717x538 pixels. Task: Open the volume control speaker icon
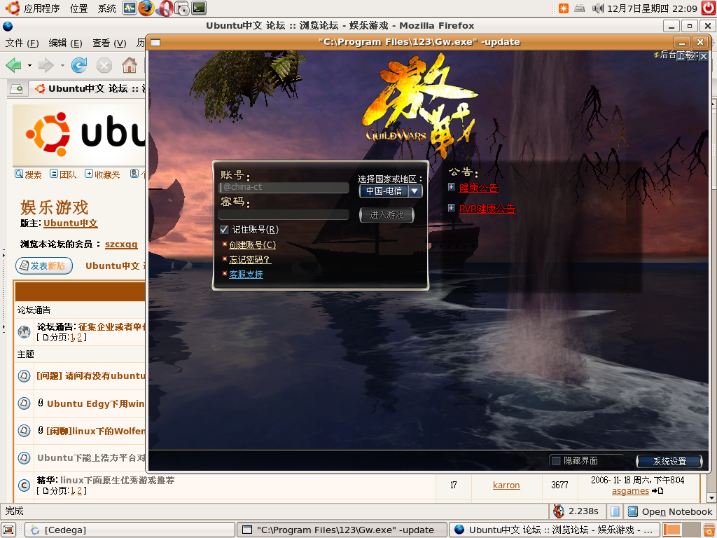598,8
